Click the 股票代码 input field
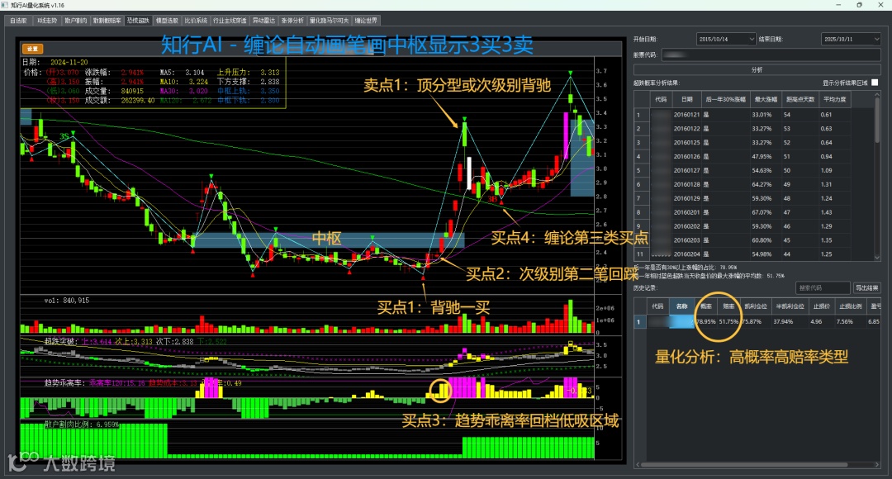The image size is (892, 479). (771, 55)
